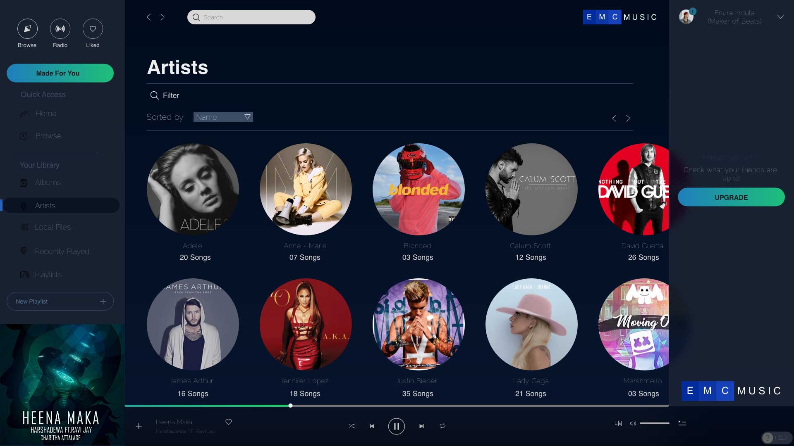794x446 pixels.
Task: Open Calum Scott artist thumbnail
Action: point(531,189)
